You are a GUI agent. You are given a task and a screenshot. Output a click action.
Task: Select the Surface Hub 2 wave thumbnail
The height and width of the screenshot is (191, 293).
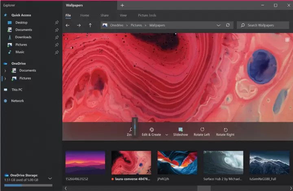pos(223,163)
